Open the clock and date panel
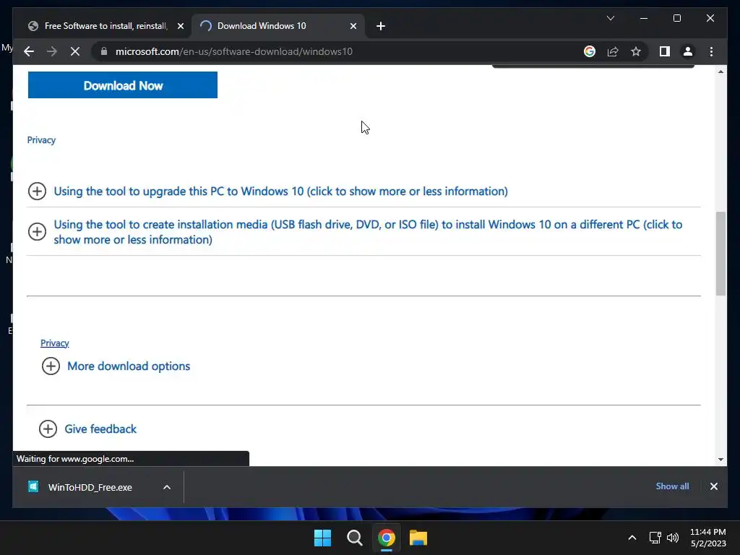This screenshot has width=740, height=555. (x=708, y=538)
